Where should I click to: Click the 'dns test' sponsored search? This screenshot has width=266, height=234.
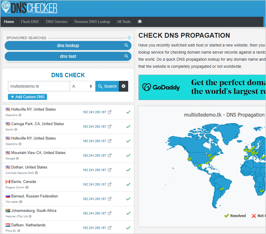[68, 56]
